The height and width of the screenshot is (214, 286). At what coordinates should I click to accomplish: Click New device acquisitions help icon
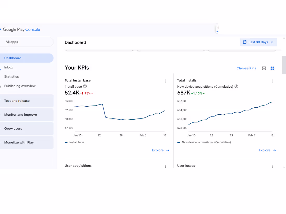(236, 86)
